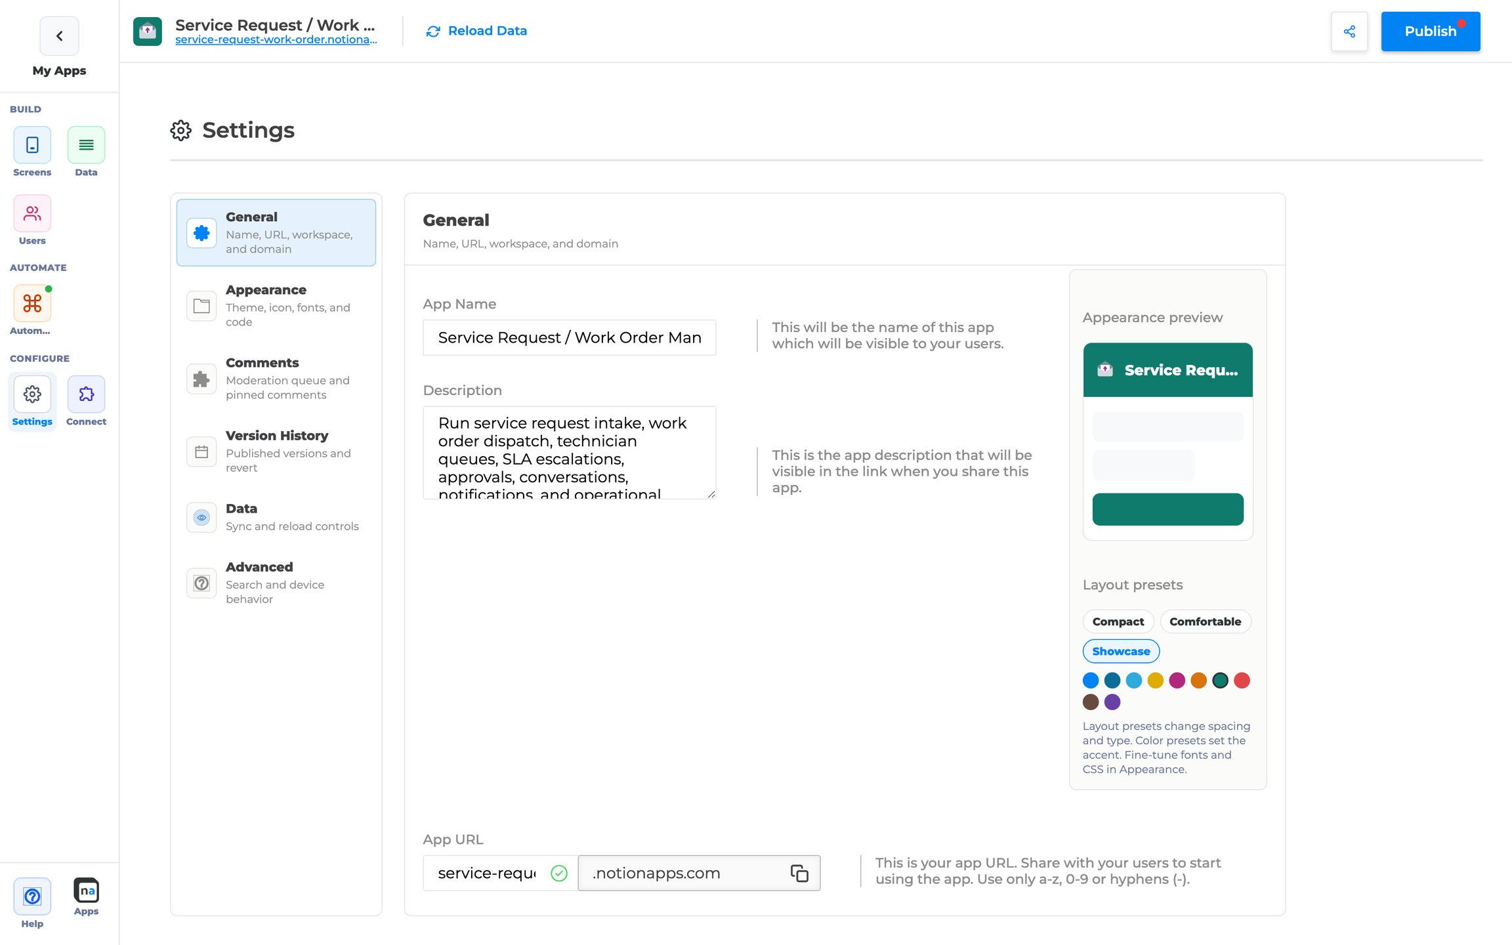The image size is (1512, 945).
Task: Click the header app title text
Action: [275, 25]
